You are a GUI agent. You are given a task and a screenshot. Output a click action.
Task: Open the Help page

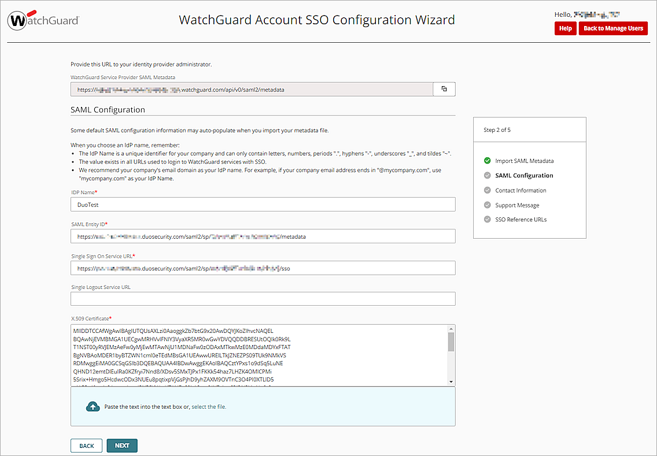click(x=565, y=28)
